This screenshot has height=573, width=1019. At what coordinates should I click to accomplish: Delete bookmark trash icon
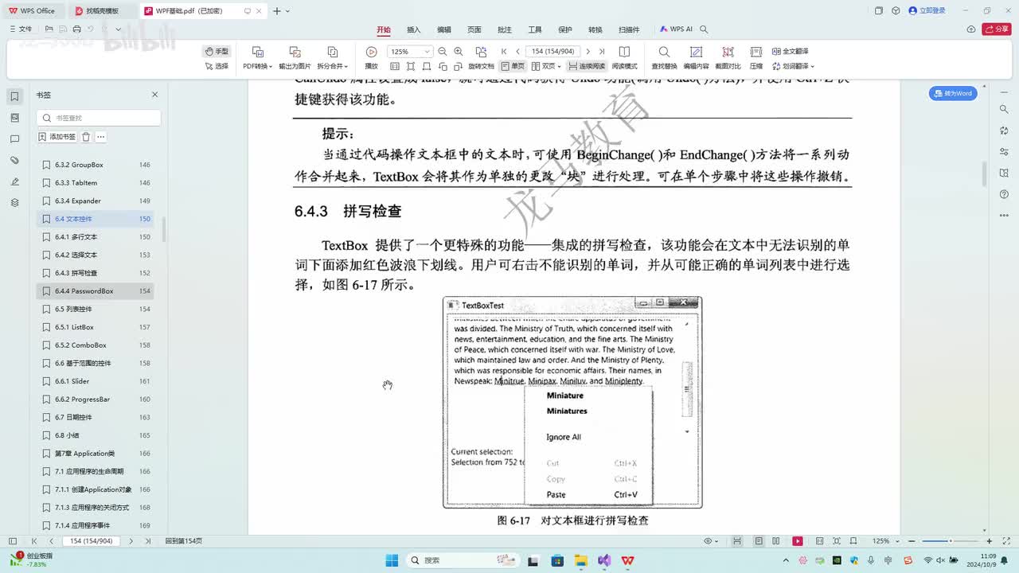click(x=86, y=137)
